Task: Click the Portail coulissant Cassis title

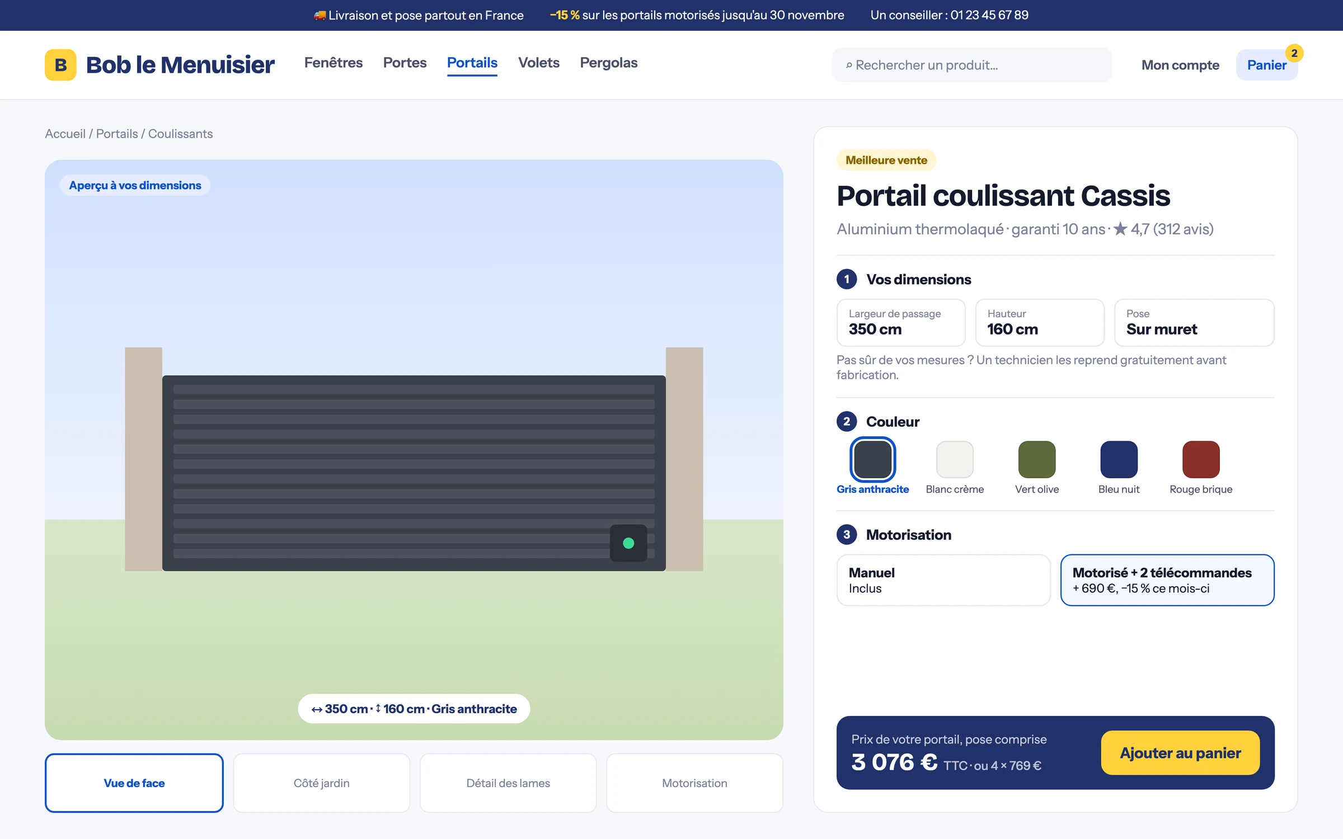Action: click(1003, 196)
